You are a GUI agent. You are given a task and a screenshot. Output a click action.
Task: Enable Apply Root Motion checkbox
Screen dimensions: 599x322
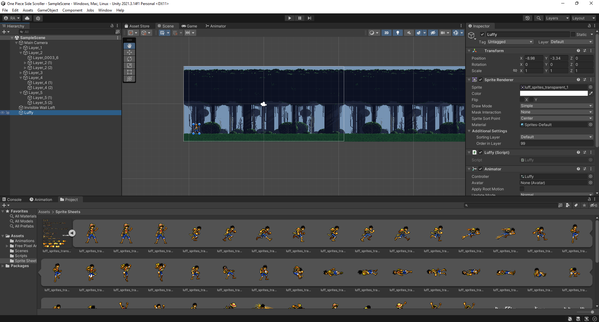(522, 189)
